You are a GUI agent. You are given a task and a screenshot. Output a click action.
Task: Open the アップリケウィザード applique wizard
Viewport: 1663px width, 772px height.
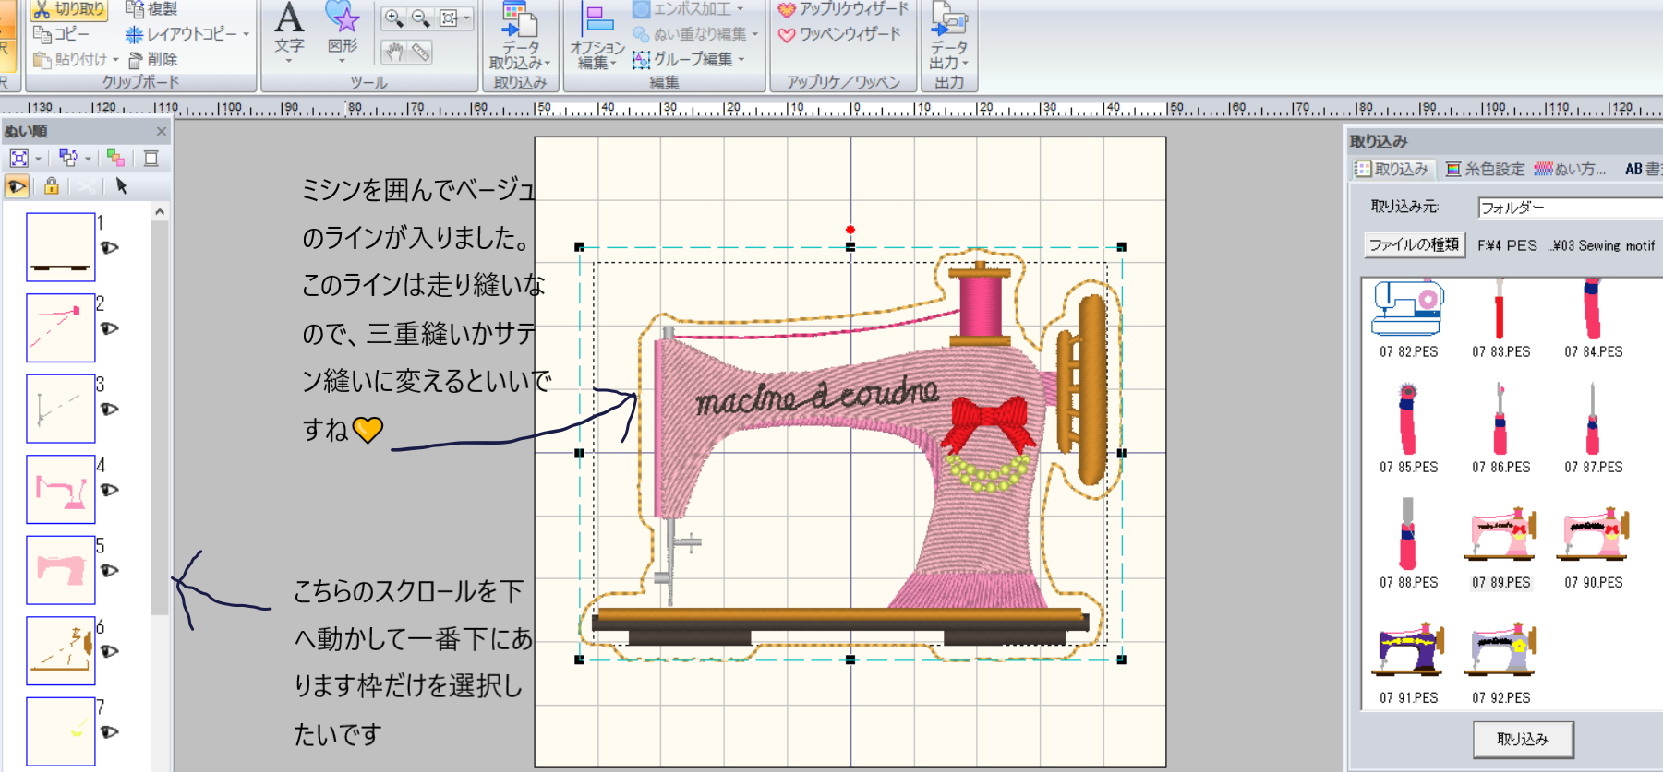pyautogui.click(x=844, y=9)
